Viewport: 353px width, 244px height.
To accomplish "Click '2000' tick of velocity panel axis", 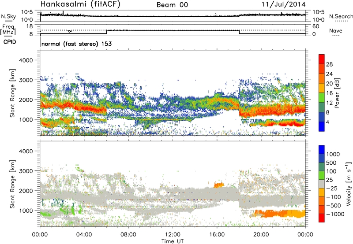I will (x=26, y=191).
